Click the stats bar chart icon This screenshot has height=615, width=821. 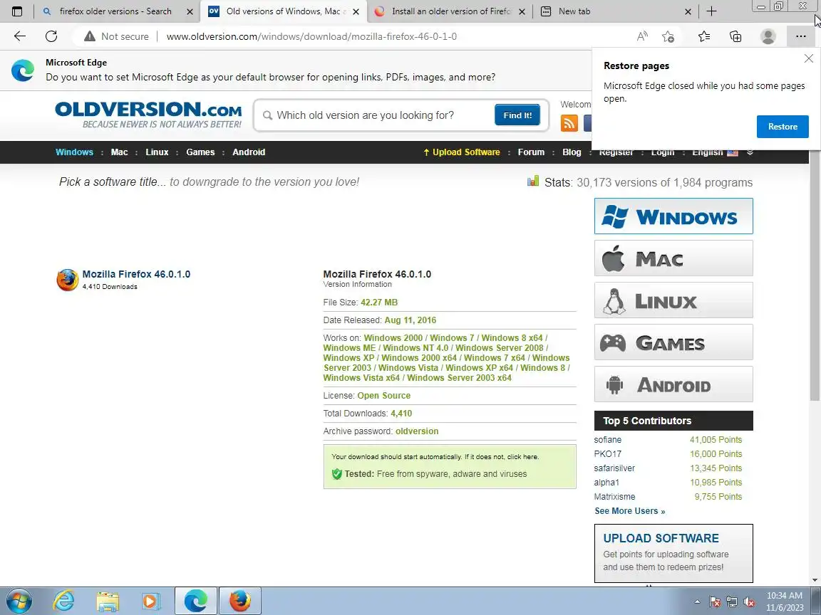[533, 182]
